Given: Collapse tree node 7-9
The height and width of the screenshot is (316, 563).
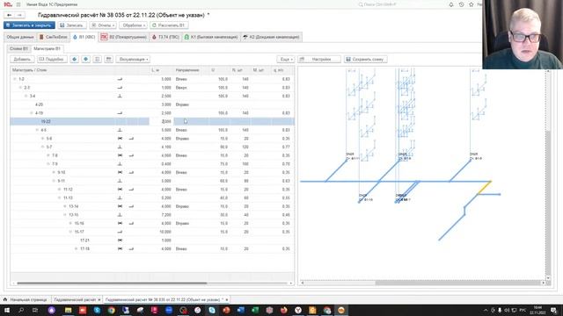Looking at the screenshot, I should click(x=48, y=164).
